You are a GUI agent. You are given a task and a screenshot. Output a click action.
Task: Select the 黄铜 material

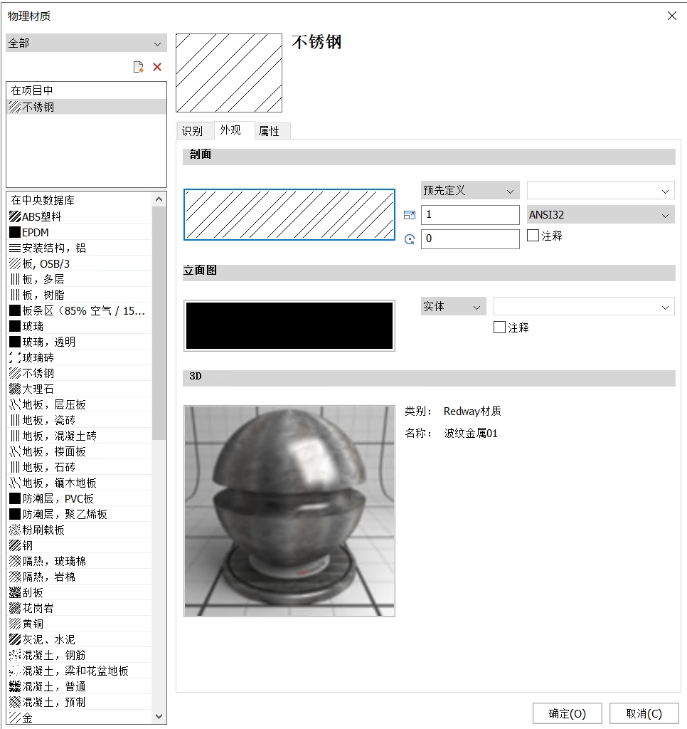[80, 624]
